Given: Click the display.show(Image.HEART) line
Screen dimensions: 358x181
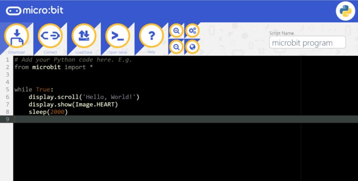Looking at the screenshot, I should point(73,104).
